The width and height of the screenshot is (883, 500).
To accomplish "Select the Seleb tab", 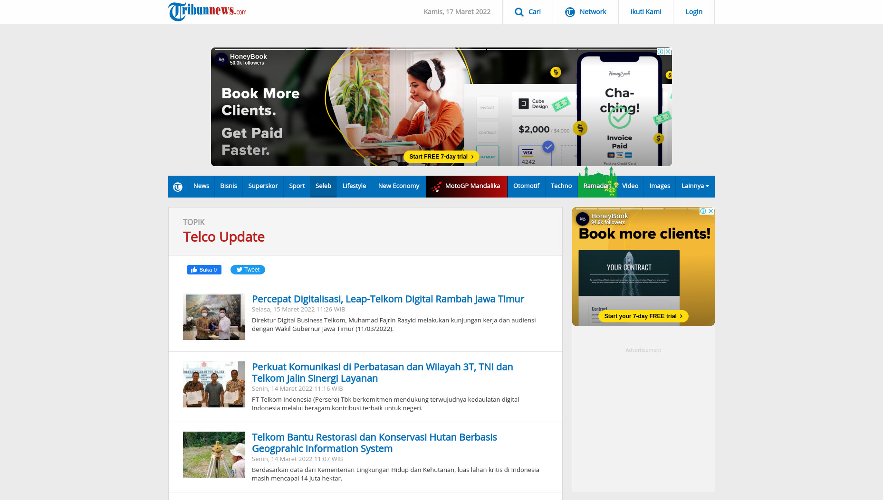I will coord(323,186).
